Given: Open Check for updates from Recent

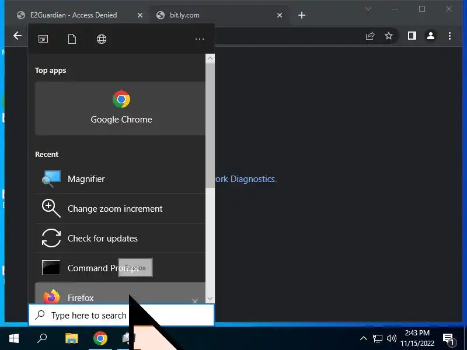Looking at the screenshot, I should pyautogui.click(x=120, y=238).
